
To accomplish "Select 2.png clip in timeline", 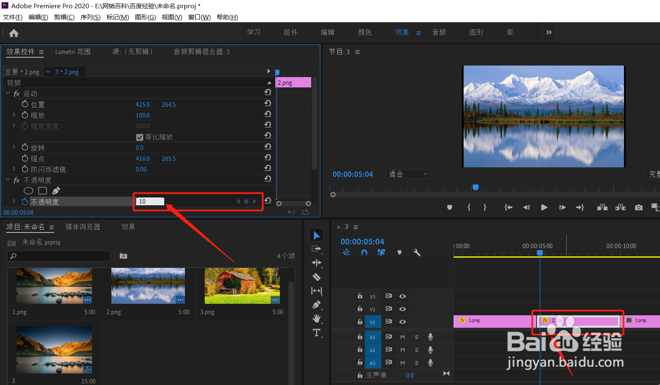I will [x=579, y=321].
